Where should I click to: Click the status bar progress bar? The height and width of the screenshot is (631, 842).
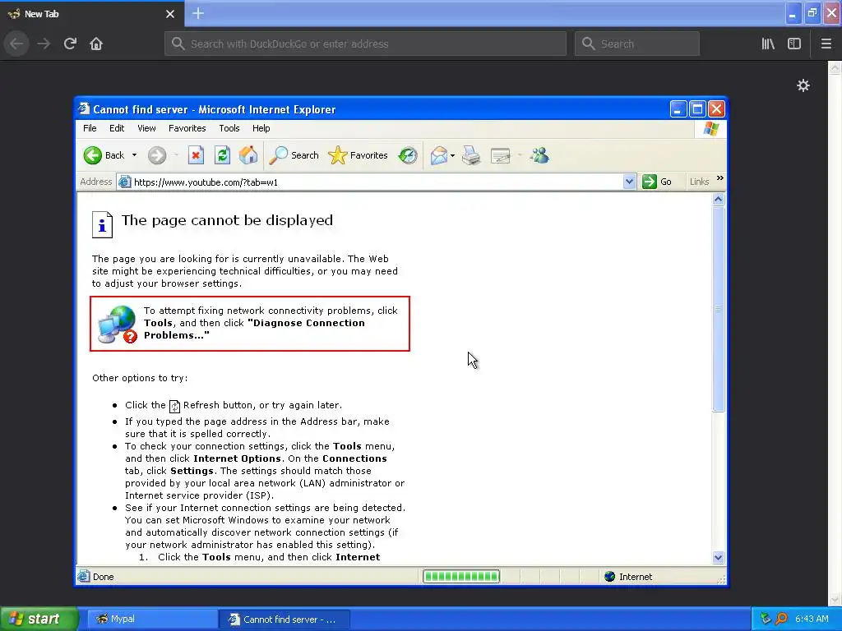[461, 577]
